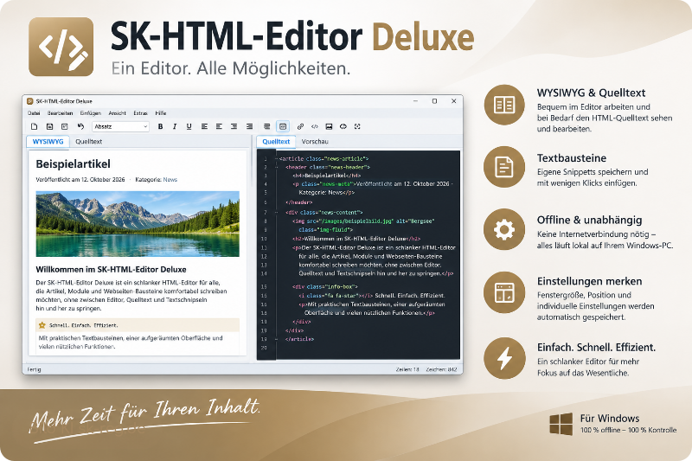Open the Ansicht menu

click(x=117, y=113)
